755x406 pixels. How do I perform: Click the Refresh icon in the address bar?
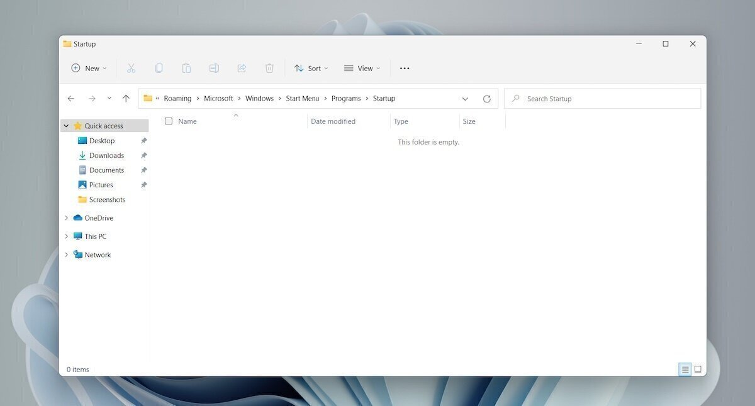coord(487,98)
